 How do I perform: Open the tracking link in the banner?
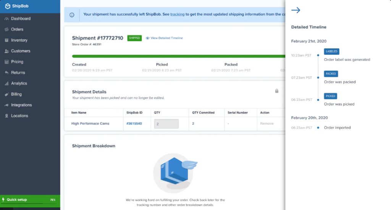click(x=177, y=14)
